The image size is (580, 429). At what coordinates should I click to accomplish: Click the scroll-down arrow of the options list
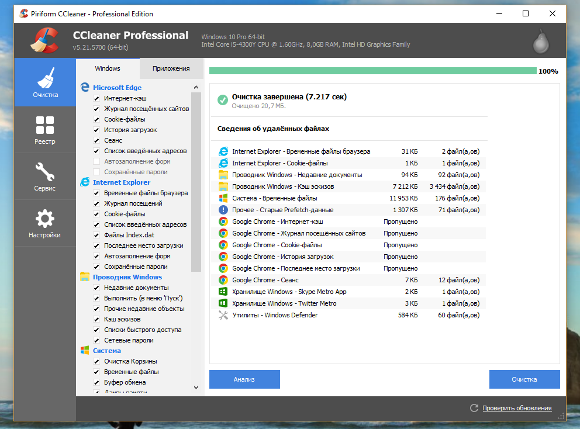tap(196, 387)
